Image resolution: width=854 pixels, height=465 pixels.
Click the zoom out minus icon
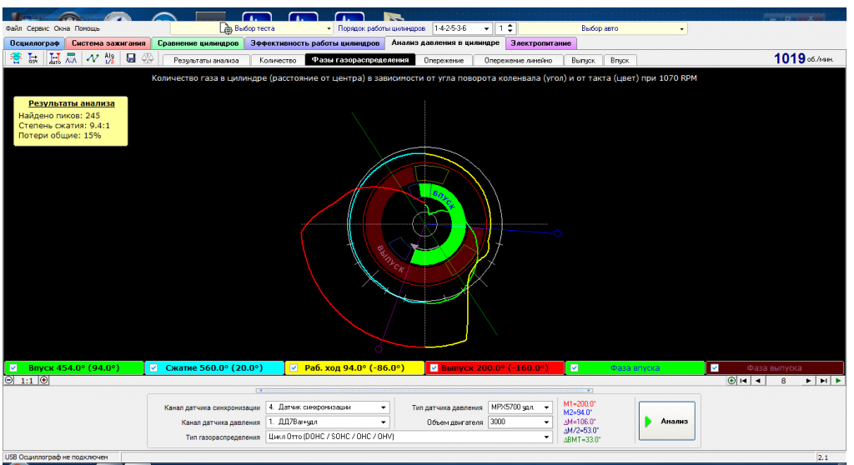[x=9, y=381]
